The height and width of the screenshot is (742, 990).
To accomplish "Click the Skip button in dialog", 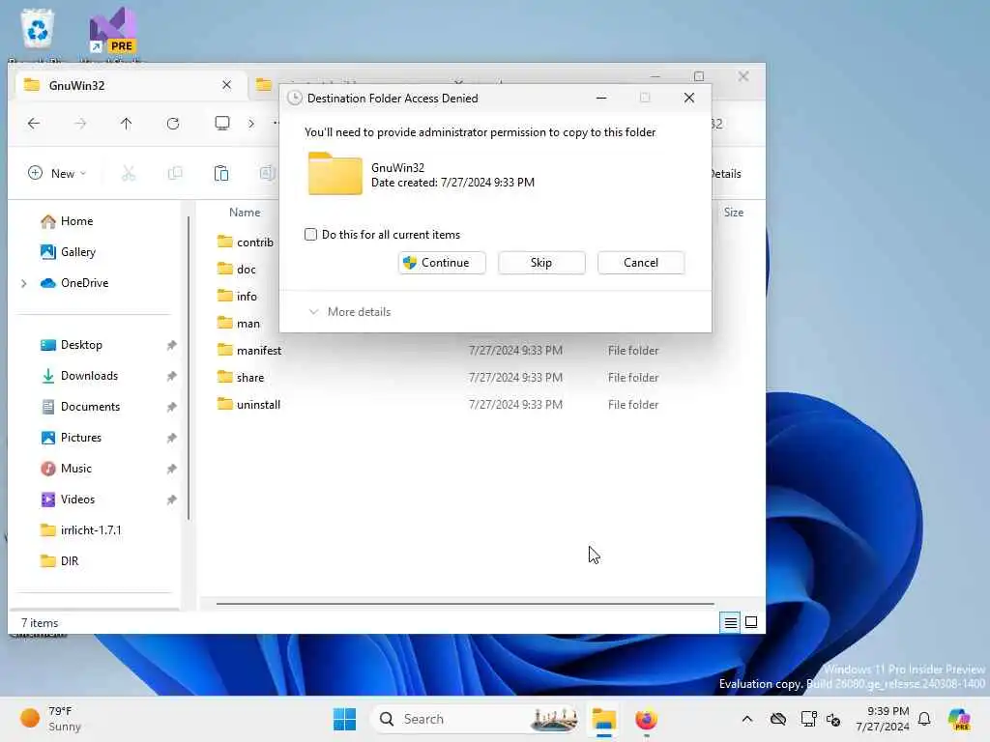I will pyautogui.click(x=541, y=263).
